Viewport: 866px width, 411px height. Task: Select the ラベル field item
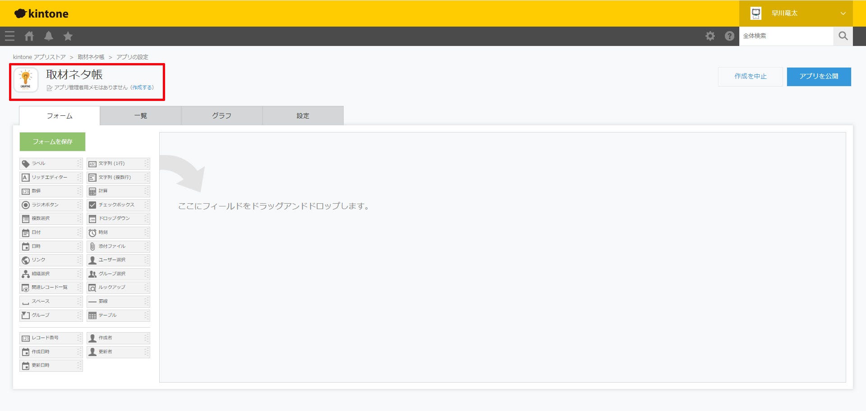tap(51, 164)
